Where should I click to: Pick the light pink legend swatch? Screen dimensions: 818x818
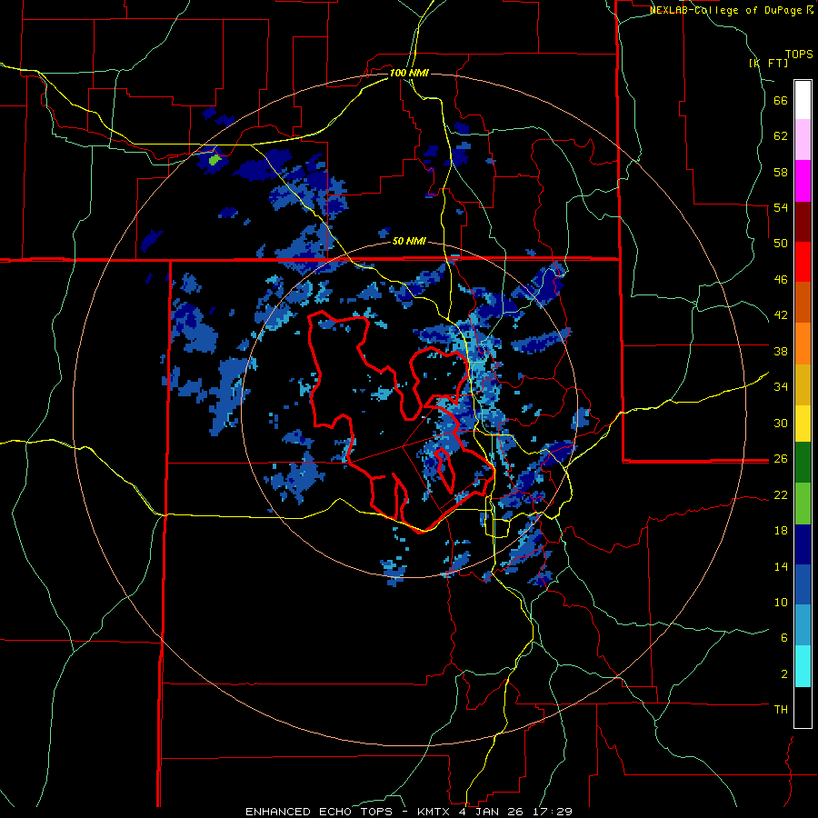[803, 139]
